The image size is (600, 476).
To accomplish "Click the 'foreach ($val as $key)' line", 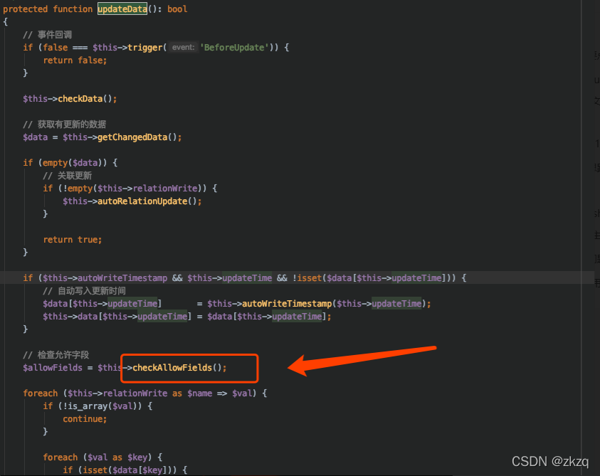I will (102, 458).
